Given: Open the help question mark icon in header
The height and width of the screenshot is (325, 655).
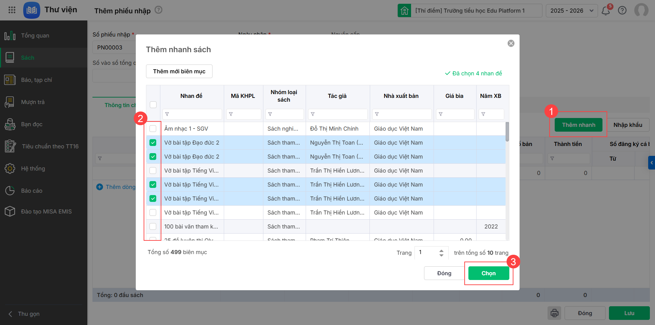Looking at the screenshot, I should click(x=622, y=11).
